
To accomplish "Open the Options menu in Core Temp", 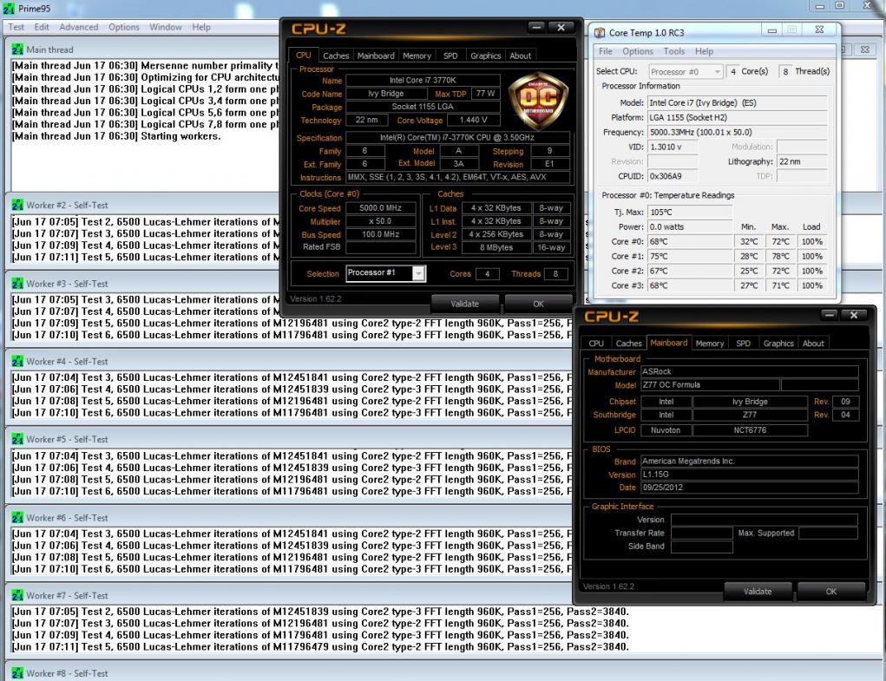I will pos(637,51).
